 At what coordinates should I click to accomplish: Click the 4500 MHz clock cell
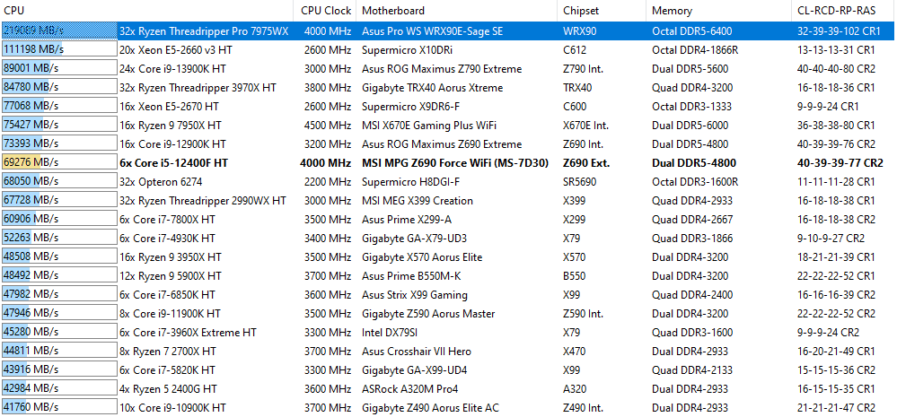(328, 126)
